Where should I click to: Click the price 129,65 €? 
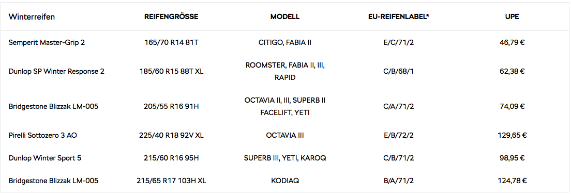[512, 136]
